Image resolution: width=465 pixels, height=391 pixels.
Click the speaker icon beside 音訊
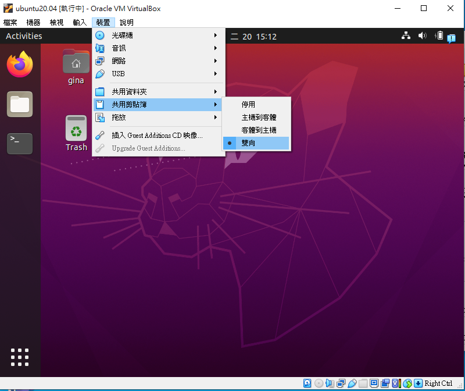point(100,48)
